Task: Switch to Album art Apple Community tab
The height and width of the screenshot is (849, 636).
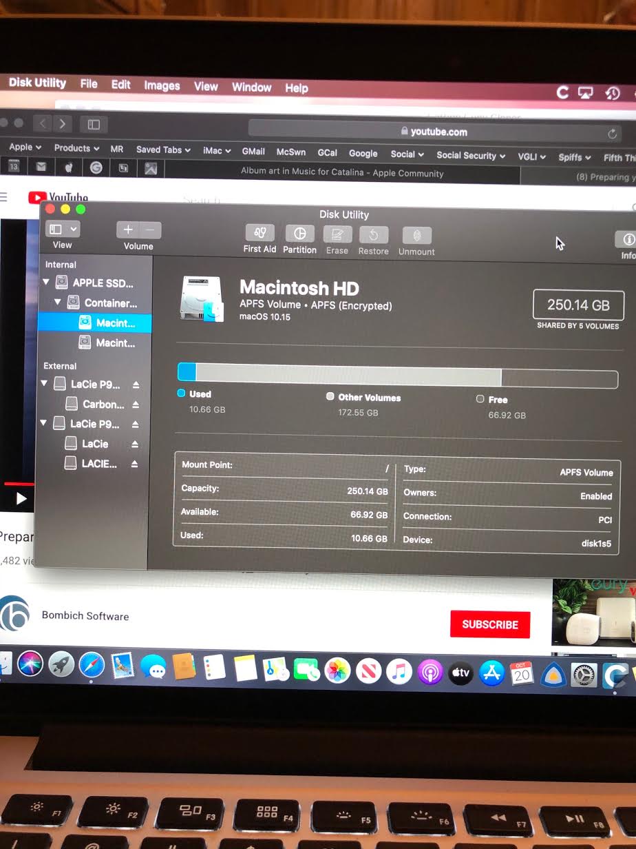Action: [x=342, y=172]
